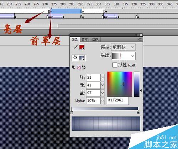Open the 溢出 overflow dropdown
Screen dimensions: 178x149
coord(123,56)
